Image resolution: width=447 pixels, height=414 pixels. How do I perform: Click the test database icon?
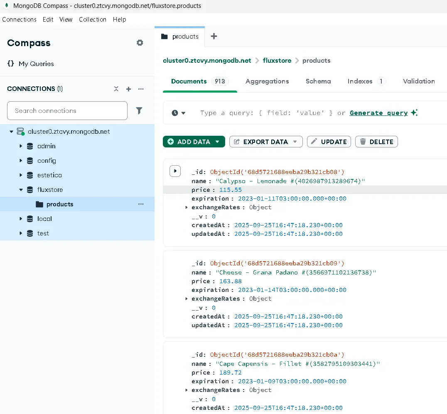pyautogui.click(x=30, y=233)
